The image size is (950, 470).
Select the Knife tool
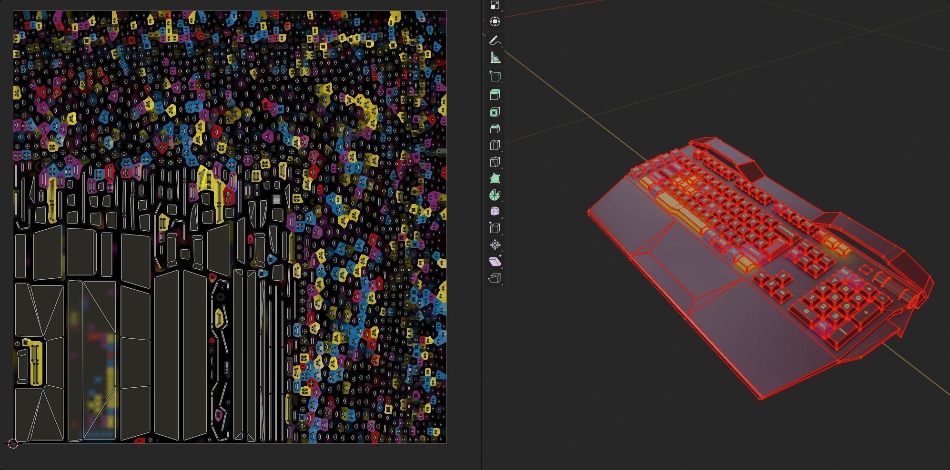495,162
